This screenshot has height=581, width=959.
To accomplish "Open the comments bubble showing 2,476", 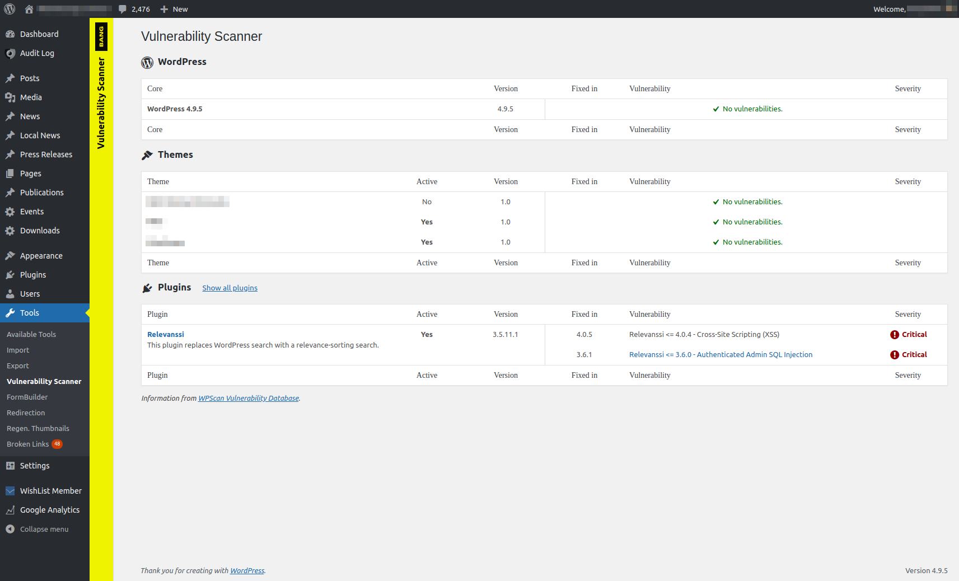I will (x=134, y=9).
